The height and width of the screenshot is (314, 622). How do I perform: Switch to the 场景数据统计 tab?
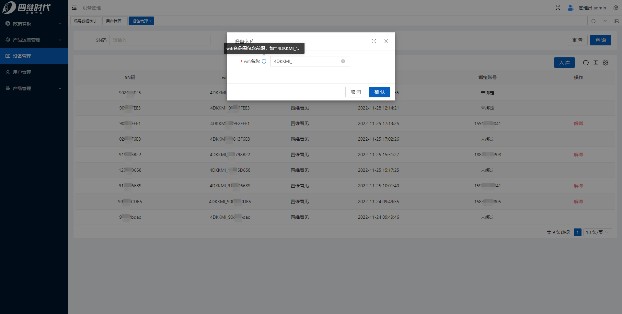pos(86,21)
